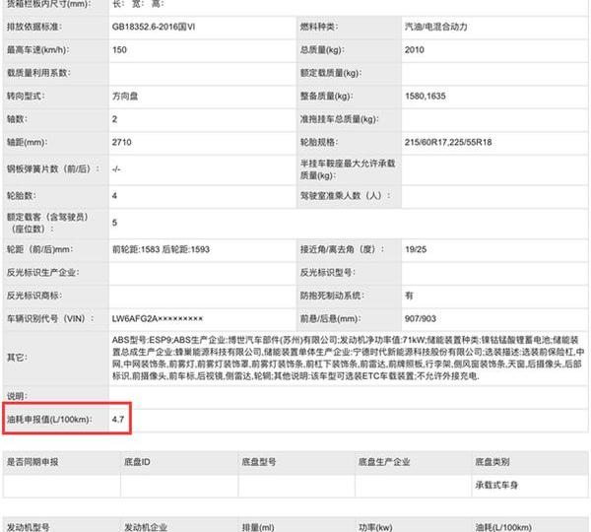
Task: Click the 排量(ml) column header
Action: tap(258, 527)
